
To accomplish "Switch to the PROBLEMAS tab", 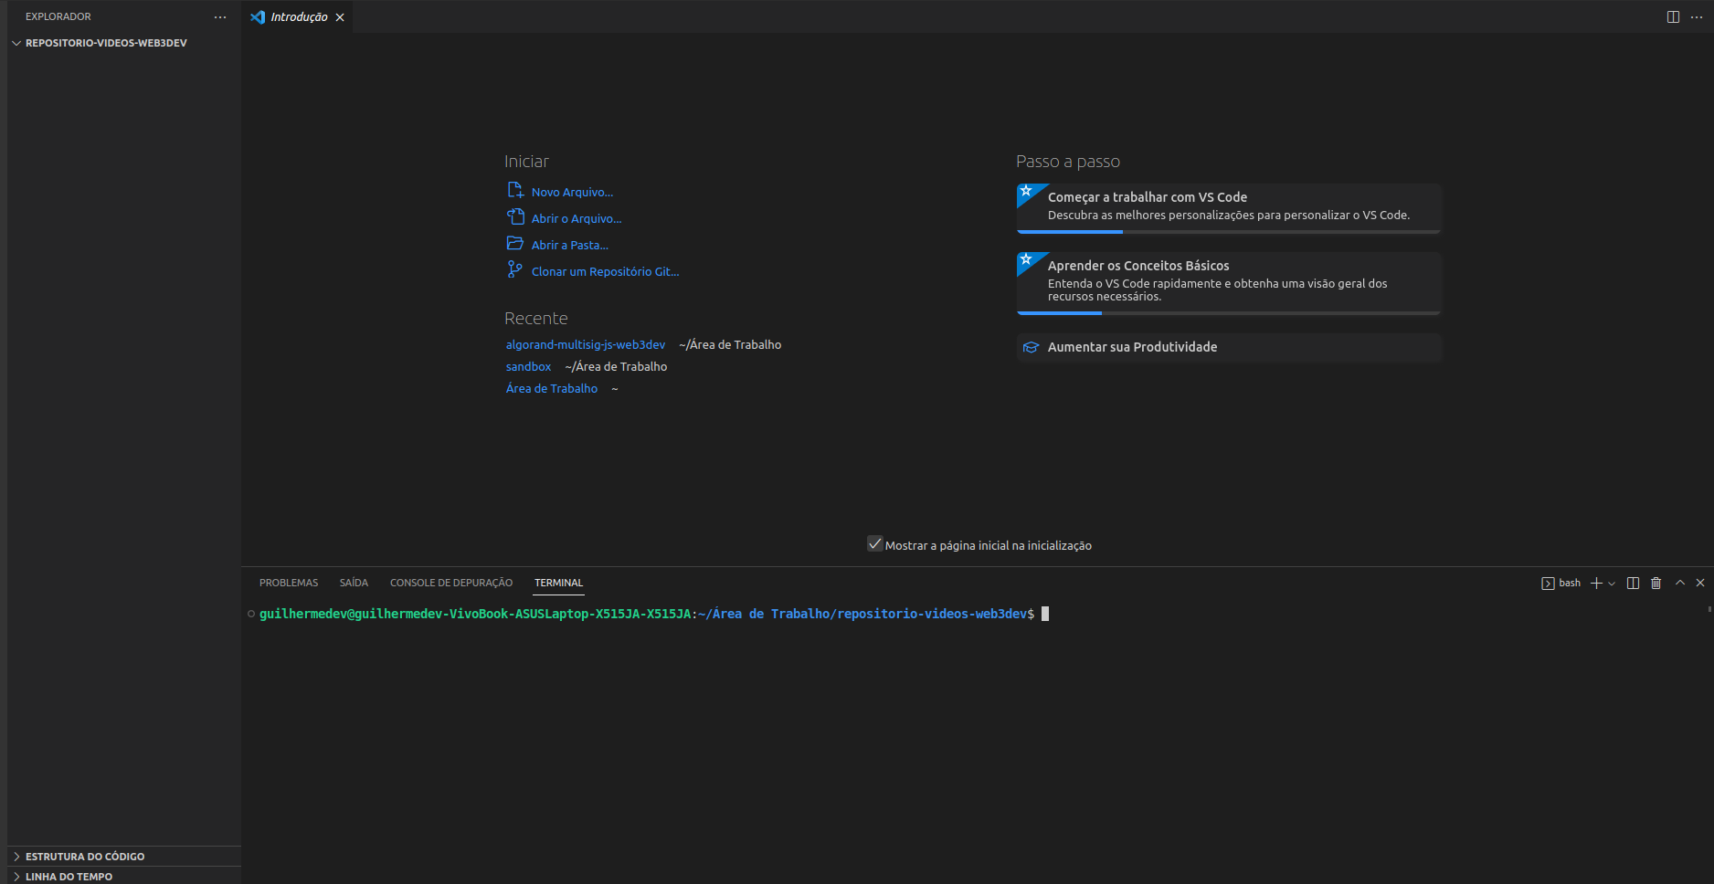I will coord(288,582).
